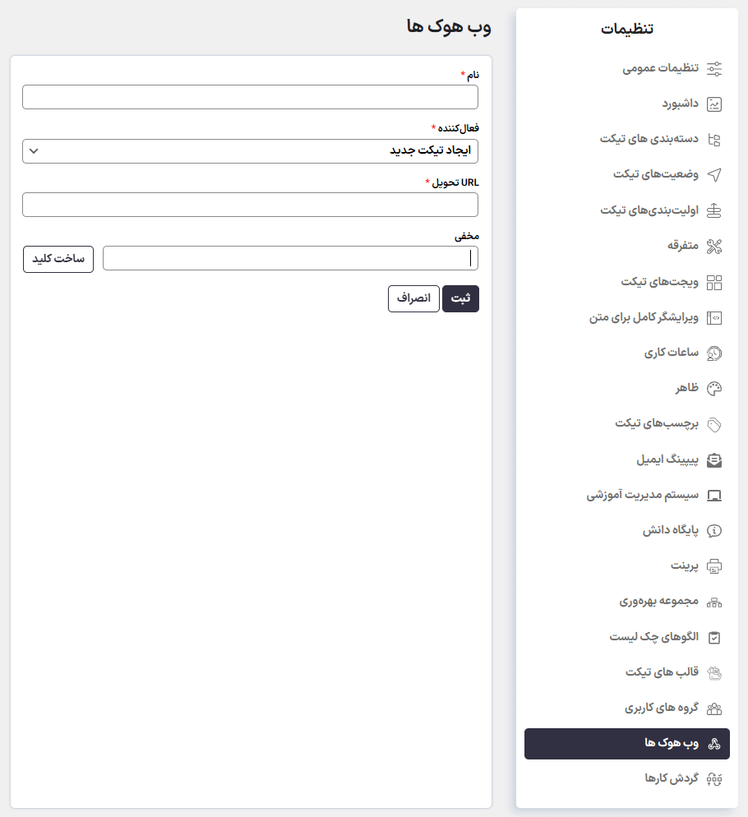Open the envelope icon for email piping
Viewport: 748px width, 817px height.
(x=715, y=459)
